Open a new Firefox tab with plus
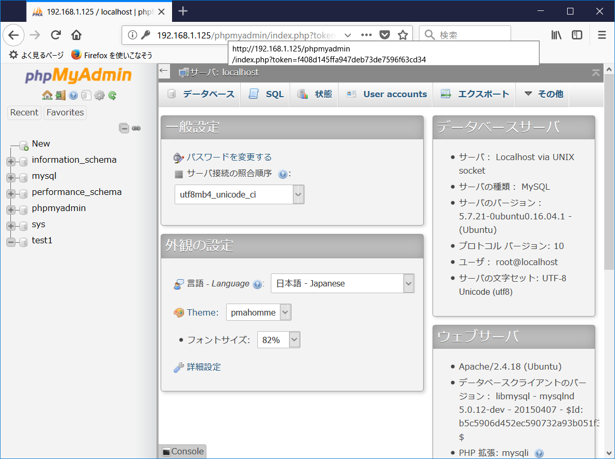Image resolution: width=615 pixels, height=459 pixels. (183, 11)
